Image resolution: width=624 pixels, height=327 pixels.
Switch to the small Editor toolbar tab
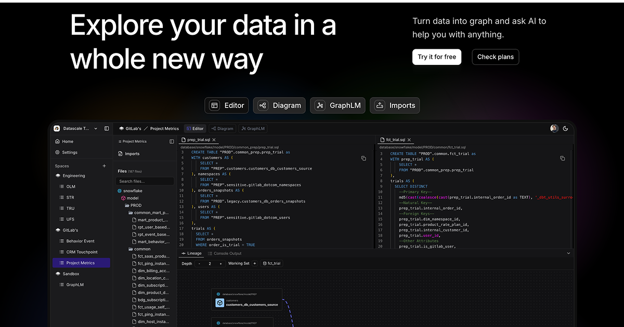[195, 128]
